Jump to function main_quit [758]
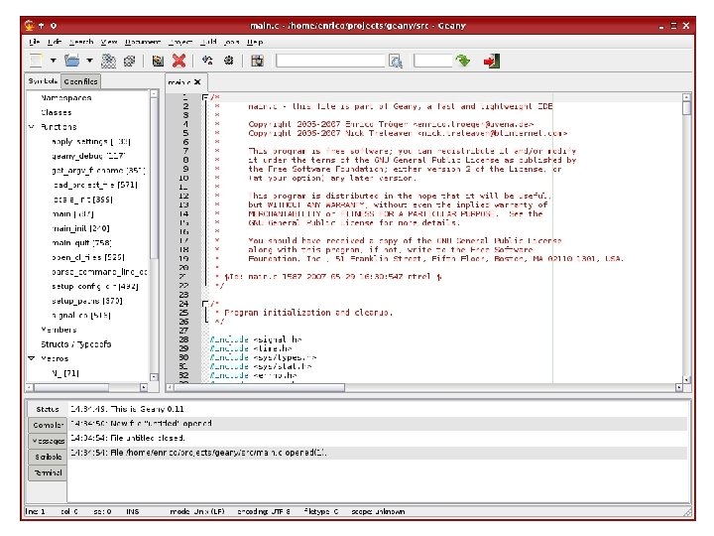Viewport: 714px width, 536px height. 81,243
